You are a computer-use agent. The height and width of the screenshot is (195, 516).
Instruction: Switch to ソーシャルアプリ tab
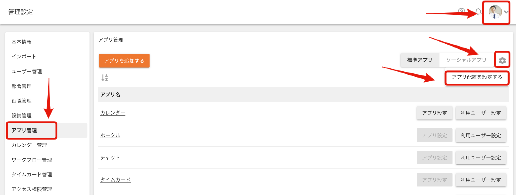click(x=466, y=60)
